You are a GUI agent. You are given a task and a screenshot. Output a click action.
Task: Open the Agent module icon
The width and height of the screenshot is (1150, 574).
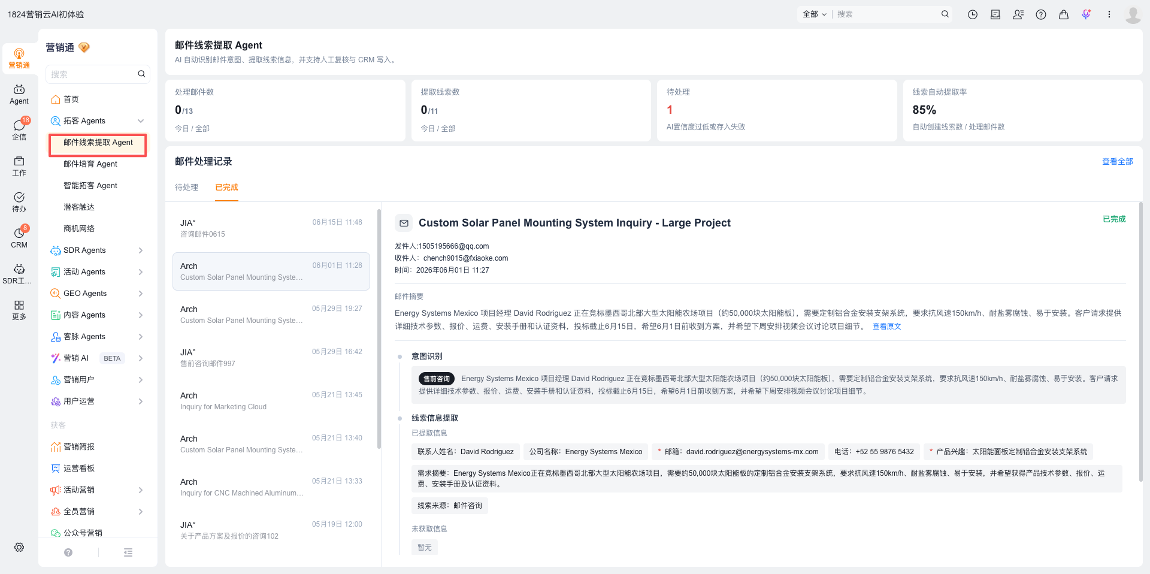19,94
